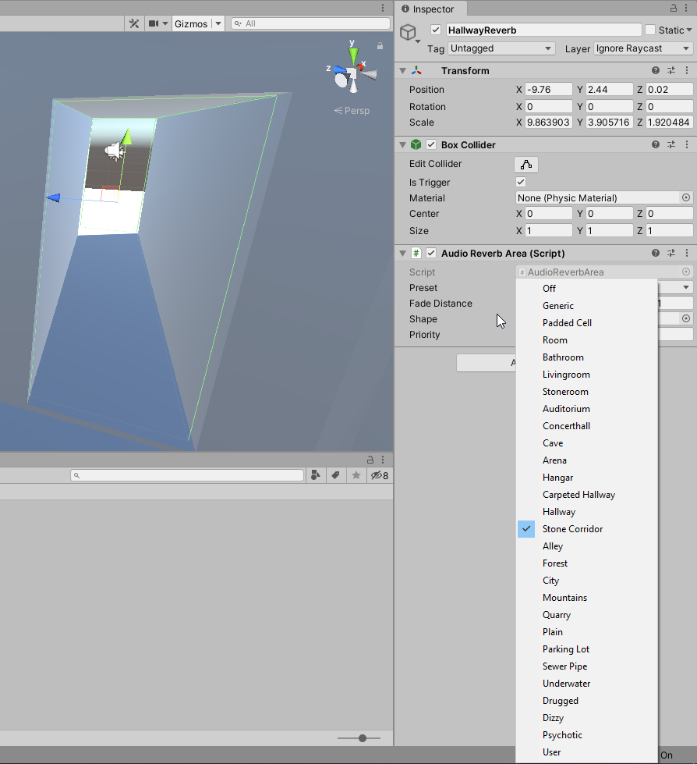The height and width of the screenshot is (764, 697).
Task: Open the Tag dropdown showing Untagged
Action: click(501, 48)
